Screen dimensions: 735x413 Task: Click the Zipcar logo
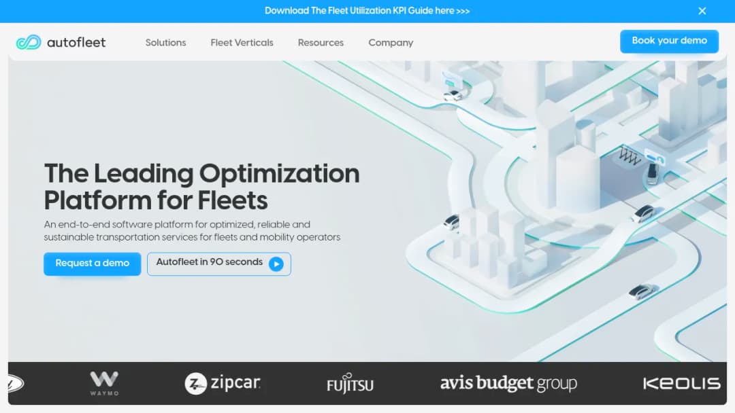tap(222, 383)
